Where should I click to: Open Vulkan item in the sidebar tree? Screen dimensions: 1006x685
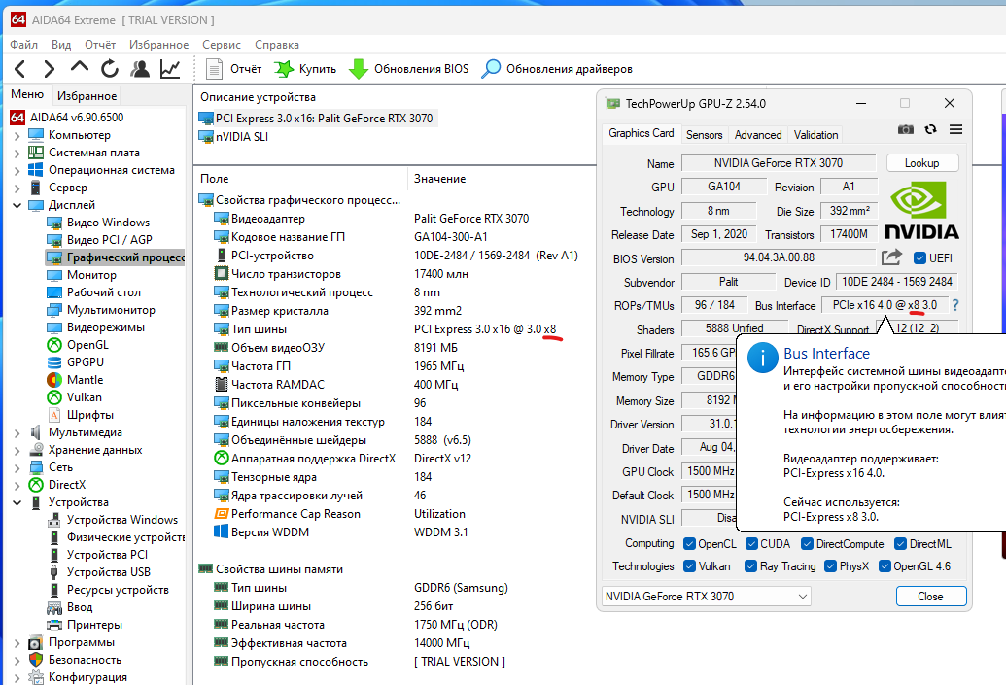tap(84, 397)
